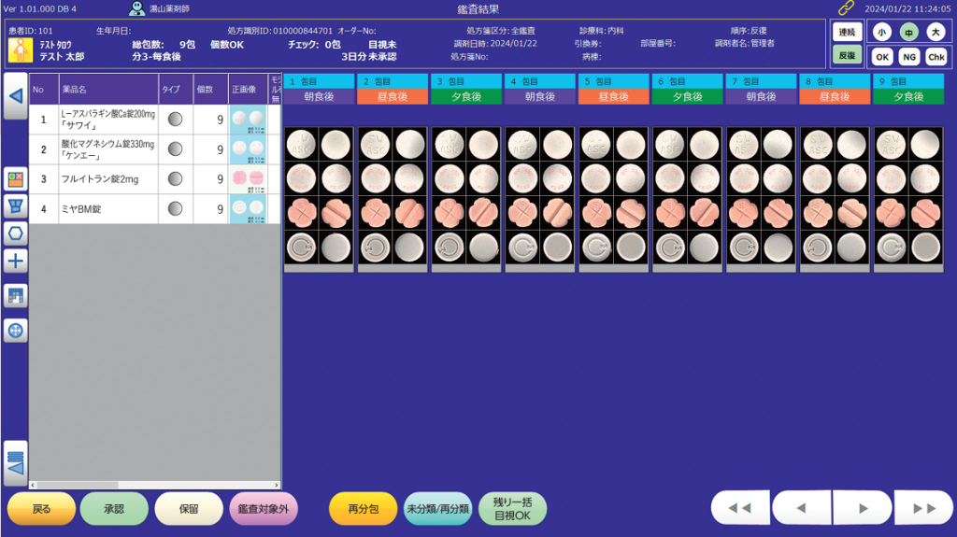Click the horizontal scrollbar under drug list
The height and width of the screenshot is (537, 957).
tap(155, 485)
